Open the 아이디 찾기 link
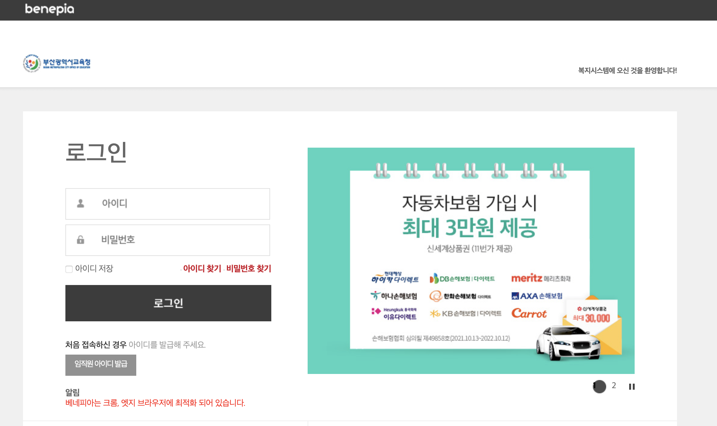This screenshot has height=426, width=717. [202, 268]
